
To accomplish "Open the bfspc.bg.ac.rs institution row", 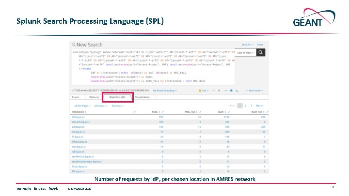I will pos(79,166).
